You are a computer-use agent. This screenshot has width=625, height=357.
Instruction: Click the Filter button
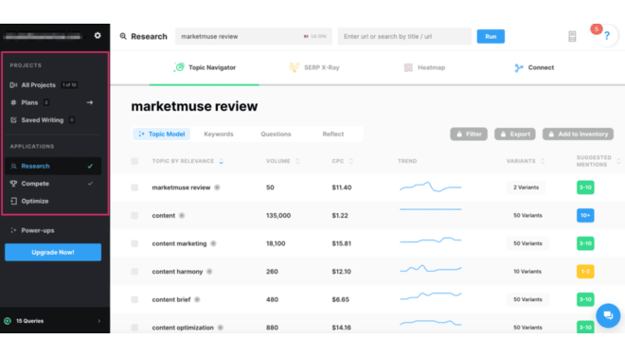(x=469, y=134)
